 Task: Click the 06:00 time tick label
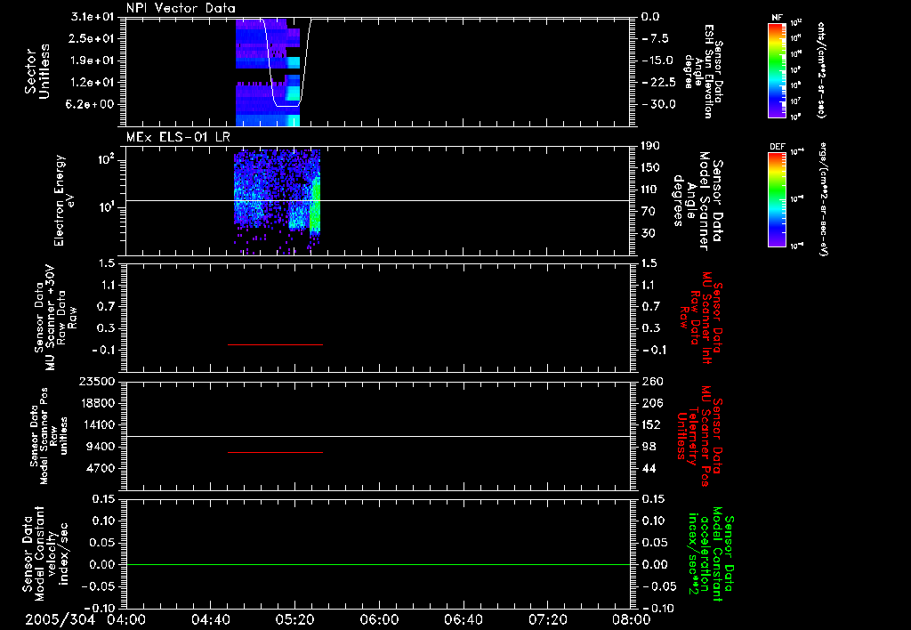point(379,619)
